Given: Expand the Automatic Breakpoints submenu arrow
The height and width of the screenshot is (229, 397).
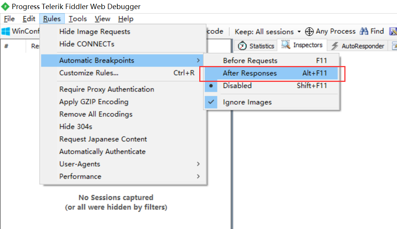Looking at the screenshot, I should pyautogui.click(x=198, y=60).
